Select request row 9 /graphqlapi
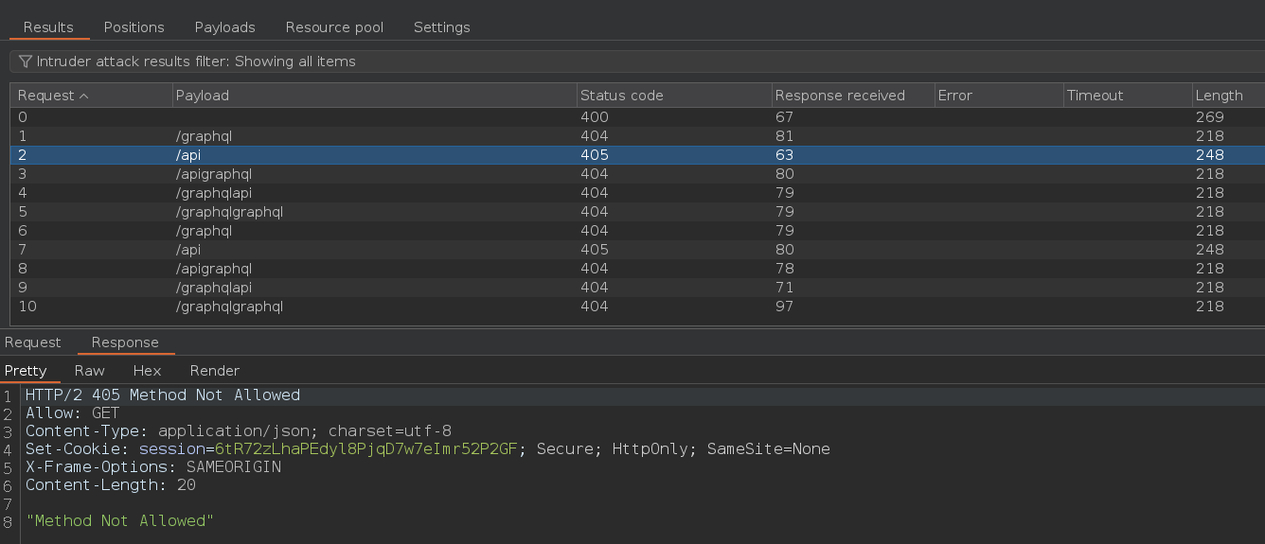This screenshot has width=1265, height=544. coord(637,288)
